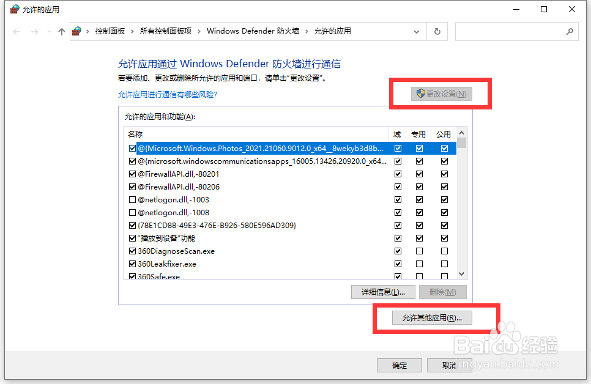This screenshot has height=384, width=591.
Task: Open the 所有控制面板项 breadcrumb
Action: pyautogui.click(x=166, y=31)
